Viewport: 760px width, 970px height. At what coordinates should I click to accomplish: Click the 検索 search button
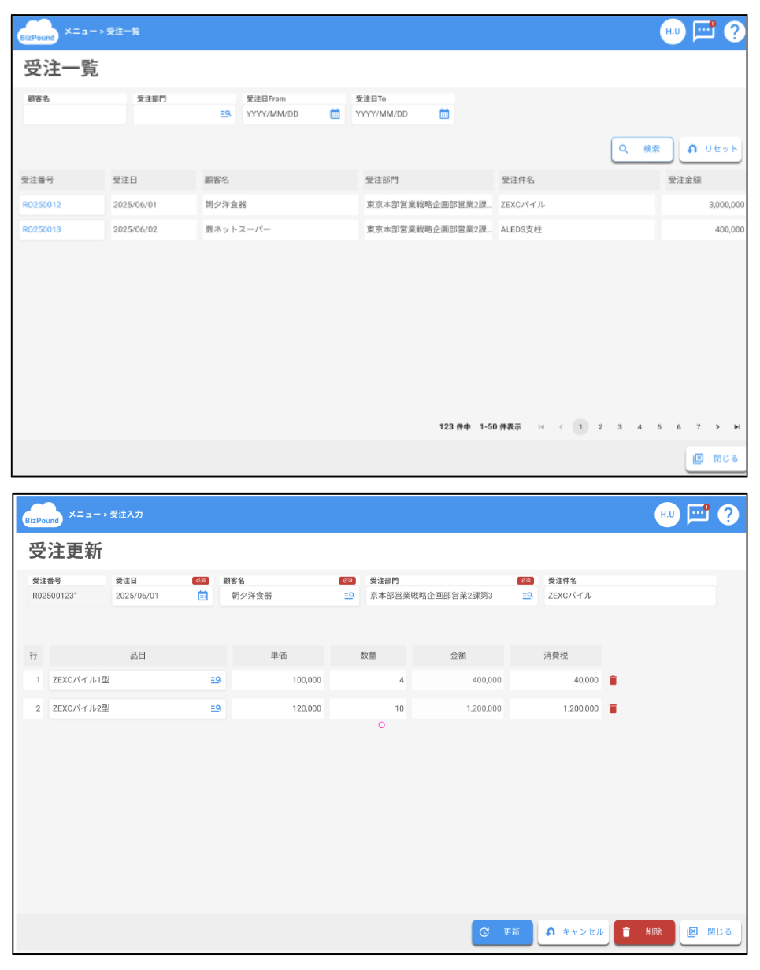[x=643, y=149]
